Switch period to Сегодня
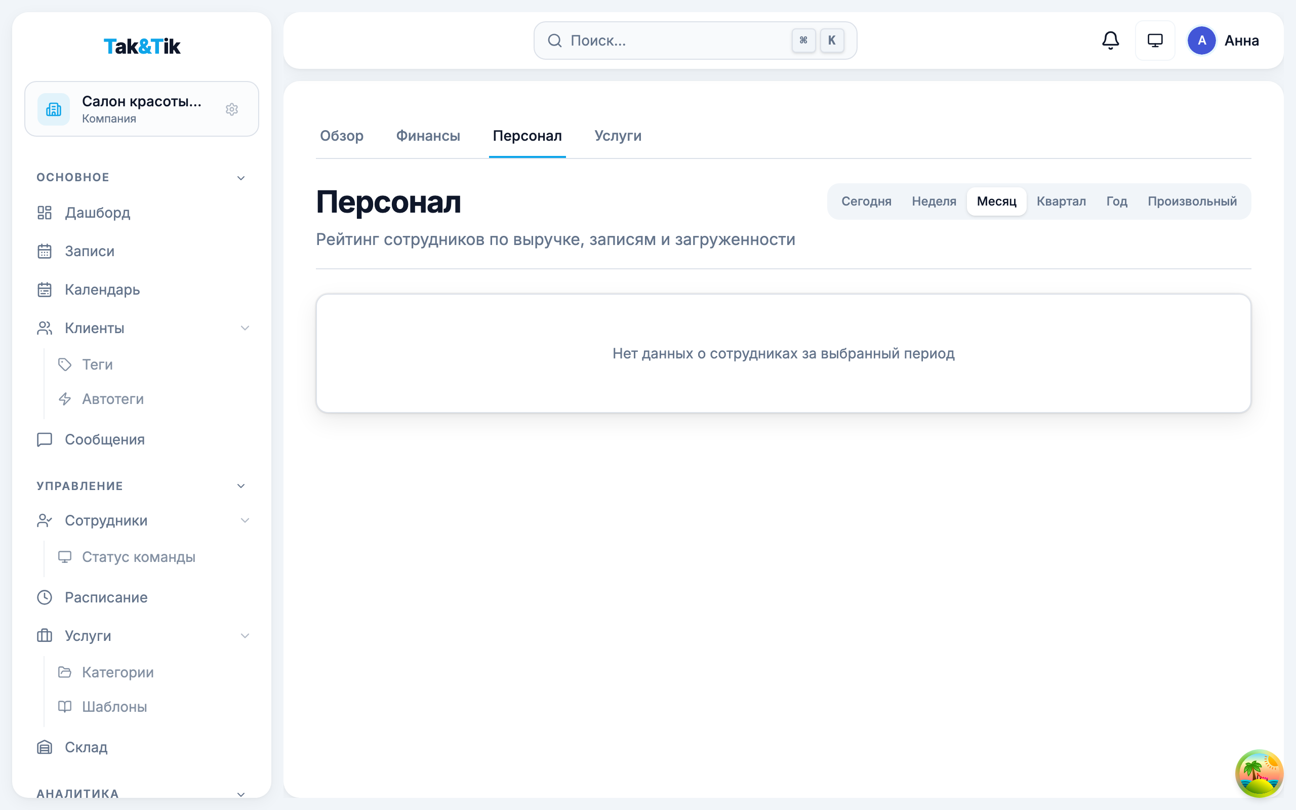The height and width of the screenshot is (810, 1296). pyautogui.click(x=866, y=201)
